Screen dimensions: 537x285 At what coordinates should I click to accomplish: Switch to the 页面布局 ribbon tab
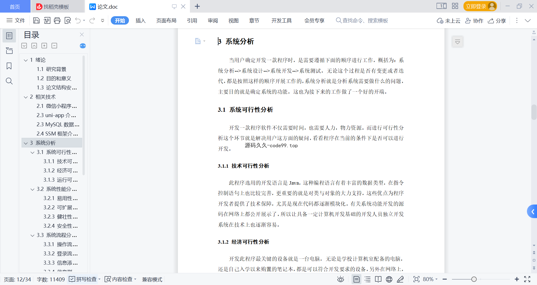[166, 20]
